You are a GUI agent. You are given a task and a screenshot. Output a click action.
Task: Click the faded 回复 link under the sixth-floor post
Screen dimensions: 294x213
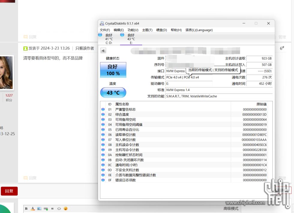click(30, 178)
